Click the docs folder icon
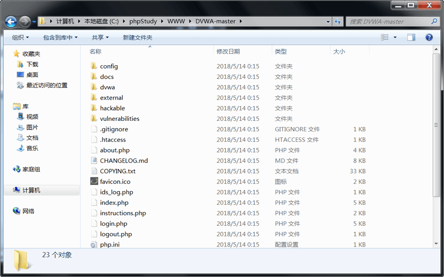 click(x=94, y=77)
